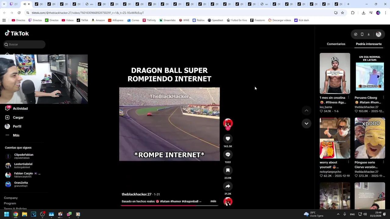Open followed account Fabian Carpio

pyautogui.click(x=23, y=175)
